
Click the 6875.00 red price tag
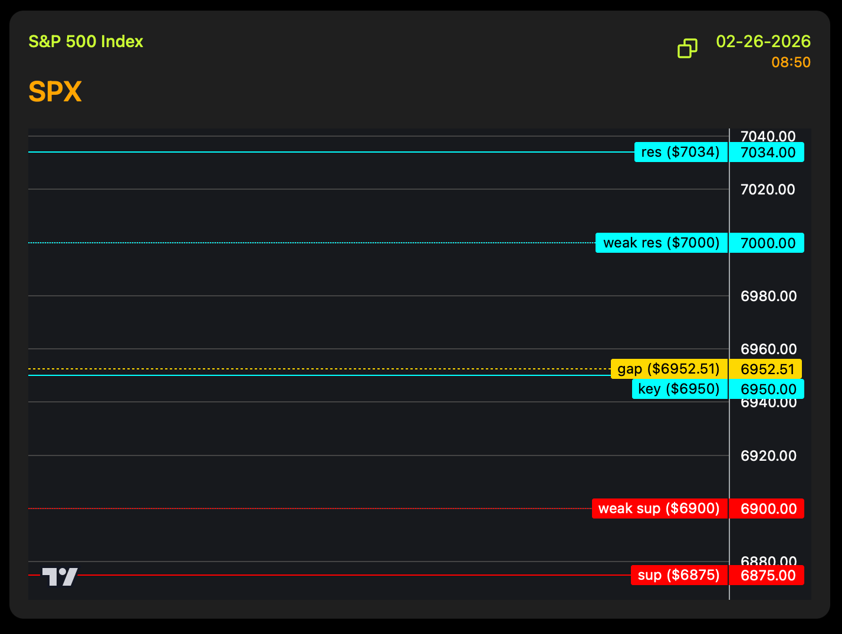767,576
